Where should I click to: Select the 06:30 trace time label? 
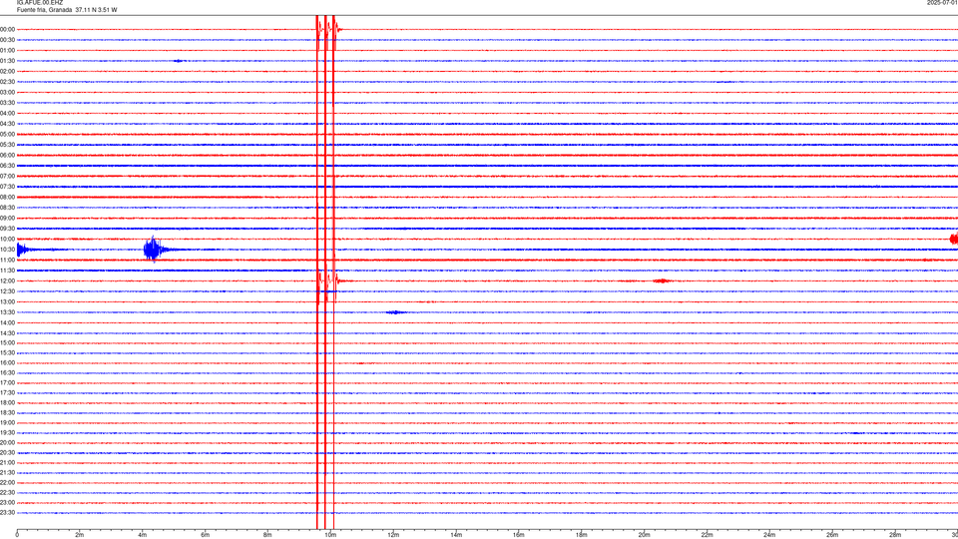tap(7, 166)
